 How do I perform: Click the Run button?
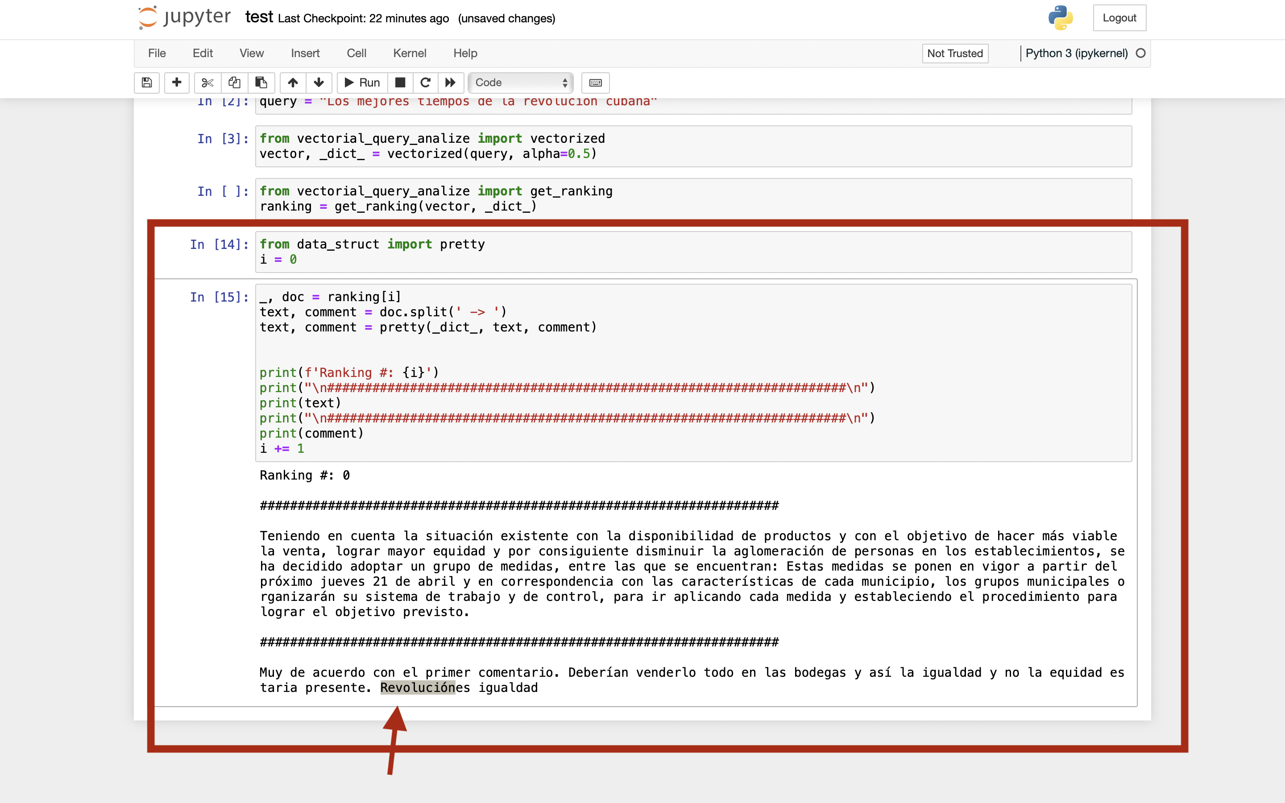click(363, 83)
